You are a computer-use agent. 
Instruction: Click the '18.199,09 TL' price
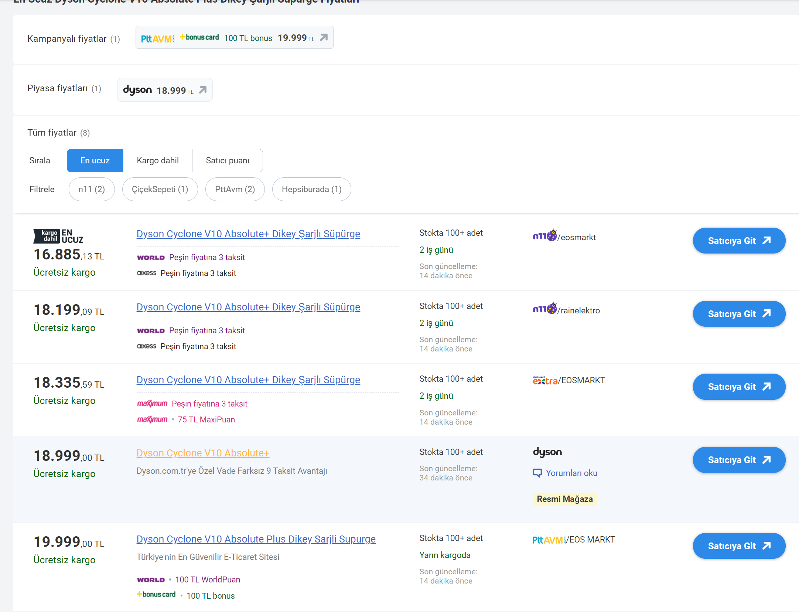pyautogui.click(x=69, y=310)
